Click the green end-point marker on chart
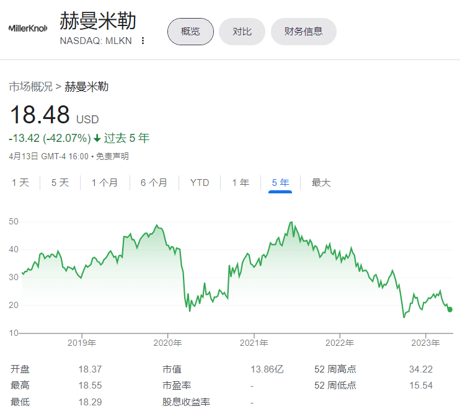The width and height of the screenshot is (460, 414). pos(449,309)
